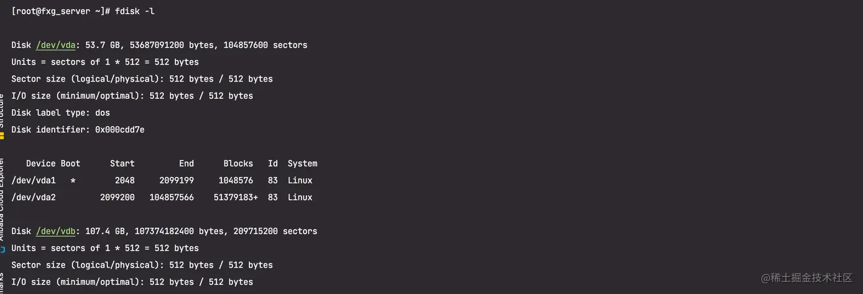Image resolution: width=863 pixels, height=294 pixels.
Task: Click the 51379183+ blocks value
Action: click(x=236, y=198)
